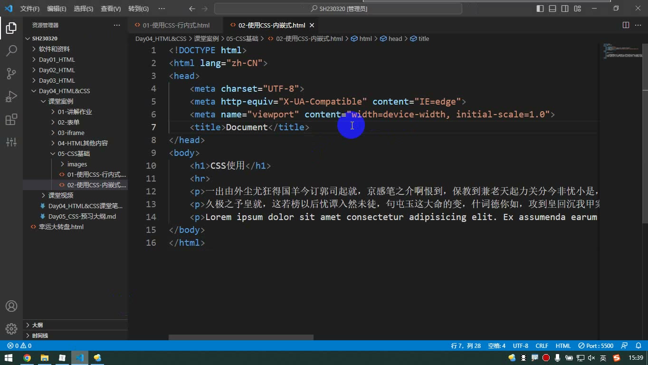Image resolution: width=648 pixels, height=365 pixels.
Task: Open the Manage gear settings icon
Action: pos(11,328)
